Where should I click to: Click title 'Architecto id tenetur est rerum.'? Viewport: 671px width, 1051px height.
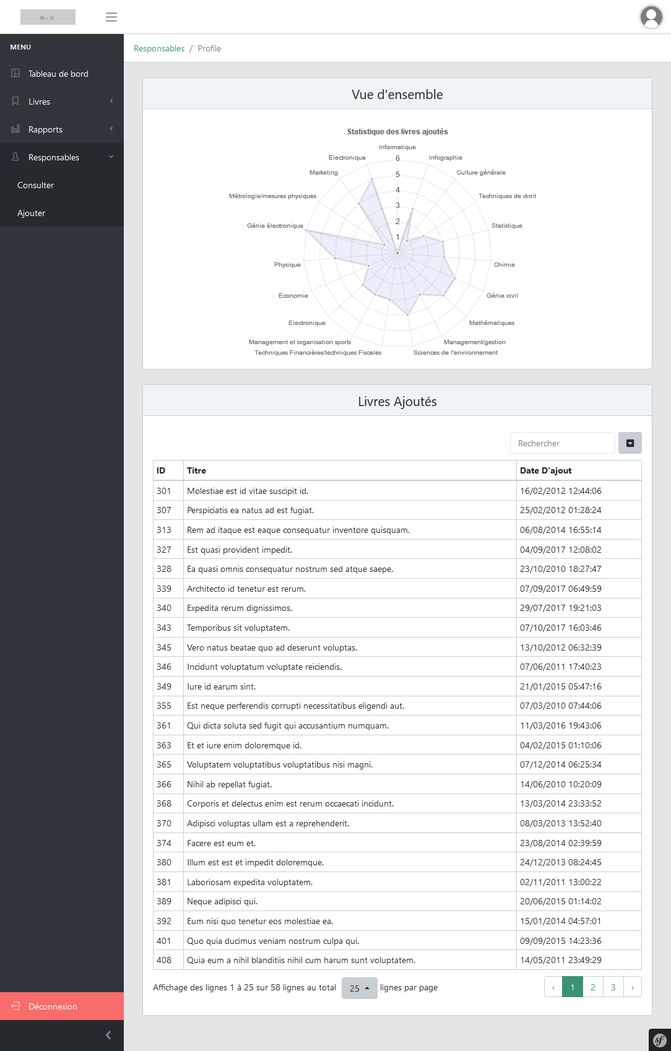pyautogui.click(x=246, y=589)
